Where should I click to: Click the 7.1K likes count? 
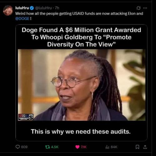click(x=84, y=147)
